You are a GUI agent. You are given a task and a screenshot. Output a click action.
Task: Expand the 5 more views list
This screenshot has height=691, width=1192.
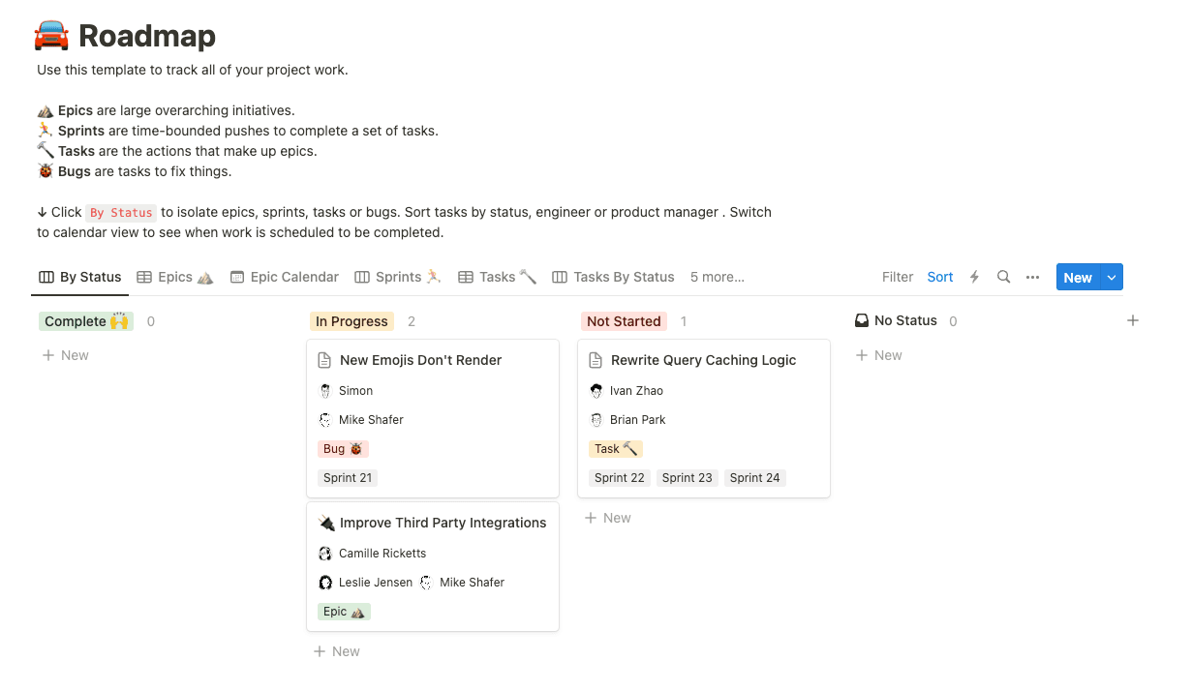tap(717, 277)
